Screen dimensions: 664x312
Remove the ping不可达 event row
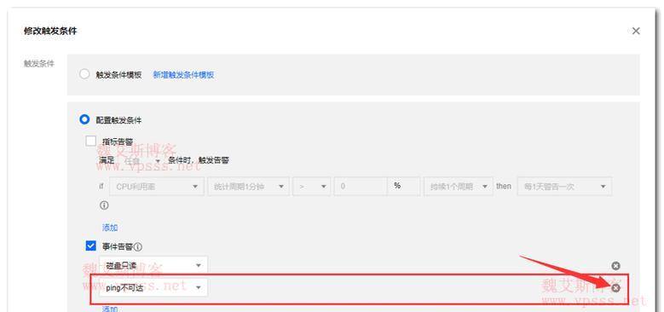pos(615,288)
